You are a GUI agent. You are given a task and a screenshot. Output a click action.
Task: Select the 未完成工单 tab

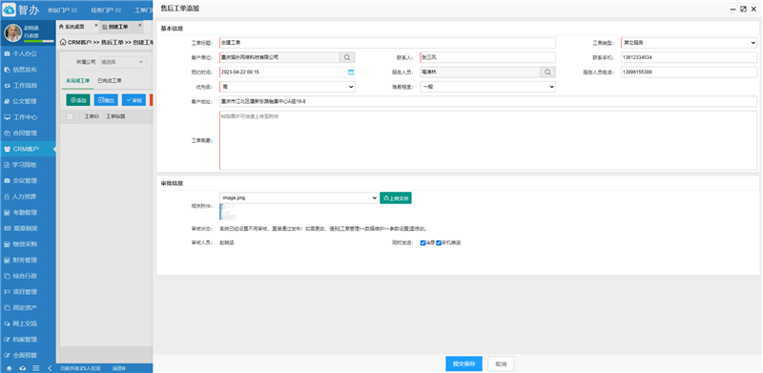(78, 80)
